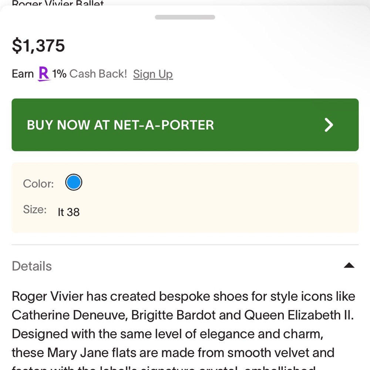370x370 pixels.
Task: Tap the Roger Vivier Ballet product title
Action: click(x=58, y=4)
